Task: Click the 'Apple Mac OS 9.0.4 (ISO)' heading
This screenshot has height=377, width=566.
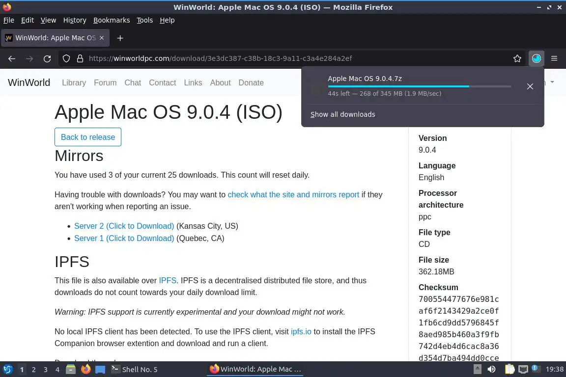Action: click(x=169, y=112)
